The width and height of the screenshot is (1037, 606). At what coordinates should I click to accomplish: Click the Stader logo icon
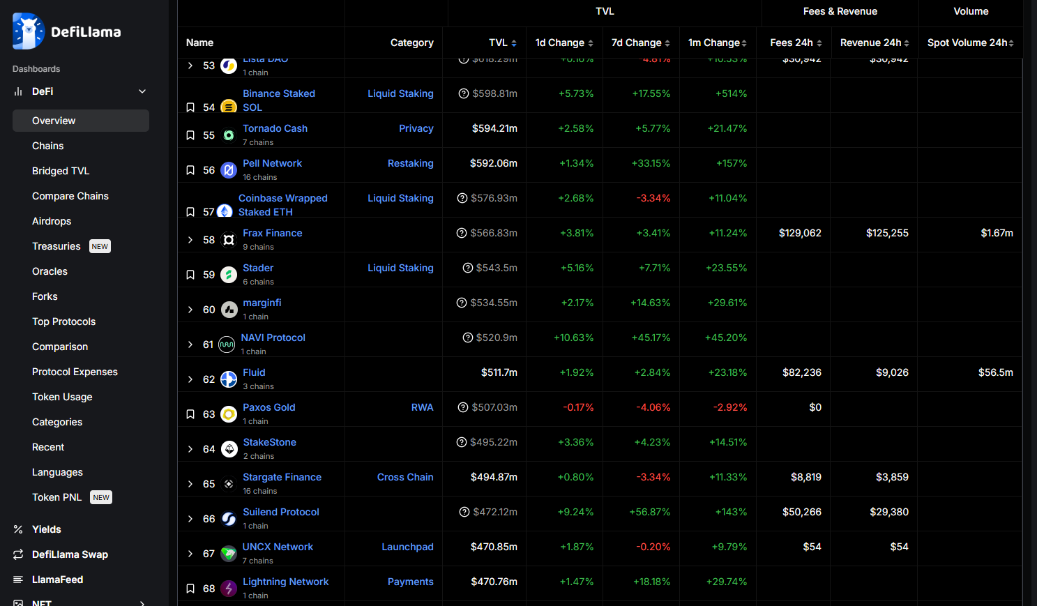tap(229, 275)
